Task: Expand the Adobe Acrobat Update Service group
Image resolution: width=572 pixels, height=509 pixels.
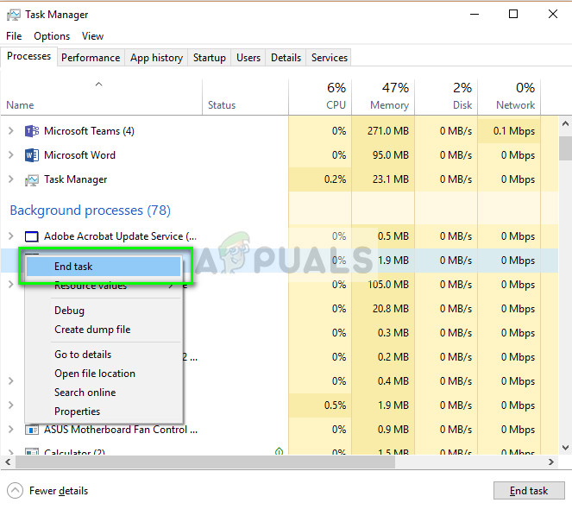Action: click(11, 236)
